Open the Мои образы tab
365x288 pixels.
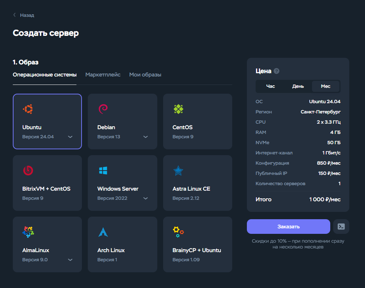pyautogui.click(x=145, y=74)
